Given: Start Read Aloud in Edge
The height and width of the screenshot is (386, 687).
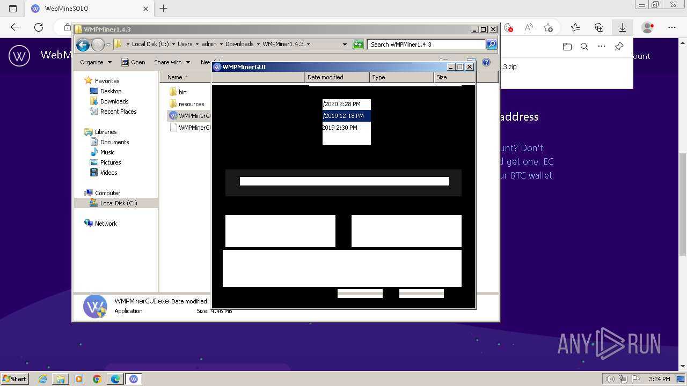Looking at the screenshot, I should (x=529, y=27).
